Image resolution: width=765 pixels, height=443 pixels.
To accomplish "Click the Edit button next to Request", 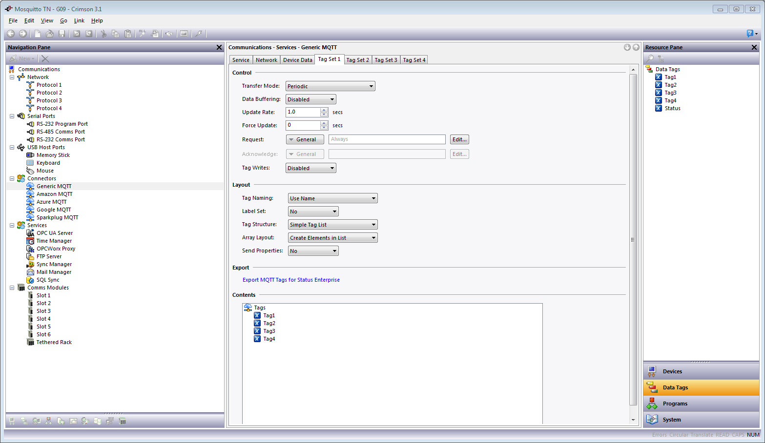I will pos(459,139).
